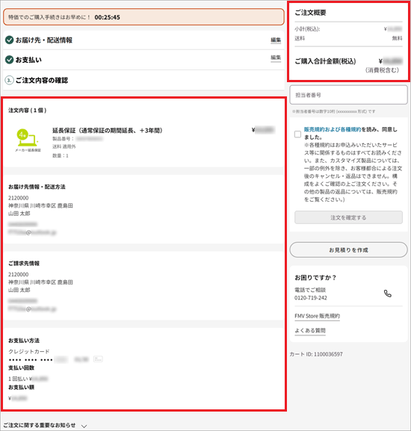Click the phone number 0120-719-242
The width and height of the screenshot is (411, 431).
[x=311, y=298]
